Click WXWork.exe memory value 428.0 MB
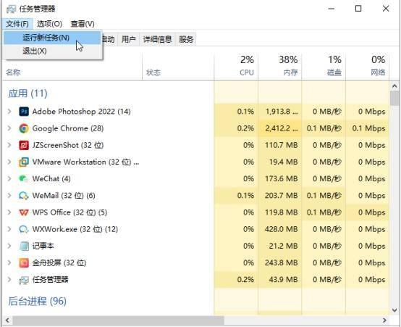The image size is (401, 327). pos(282,229)
